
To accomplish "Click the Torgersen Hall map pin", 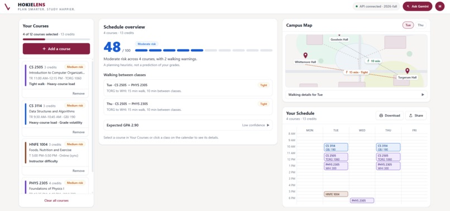I will (x=407, y=71).
